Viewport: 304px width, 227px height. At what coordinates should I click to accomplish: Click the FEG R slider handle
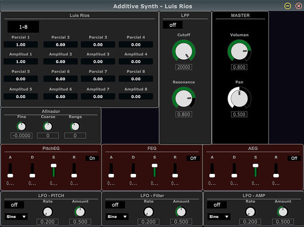[175, 176]
